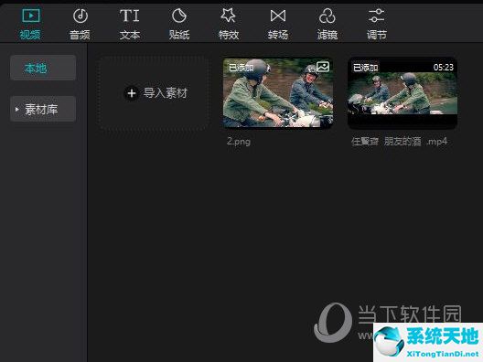Switch to the 音频 (Audio) tab
Screen dimensions: 483x362
(80, 24)
